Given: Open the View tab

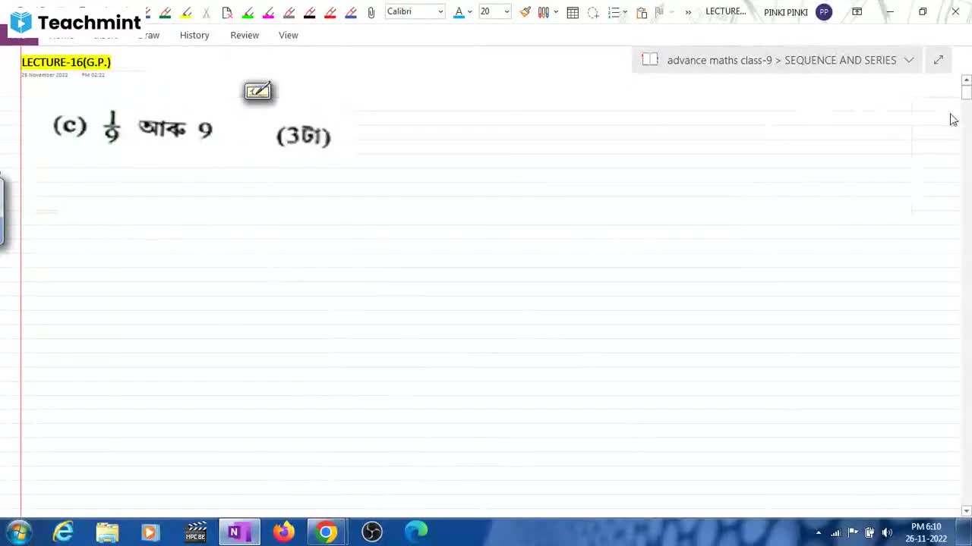Looking at the screenshot, I should coord(288,35).
